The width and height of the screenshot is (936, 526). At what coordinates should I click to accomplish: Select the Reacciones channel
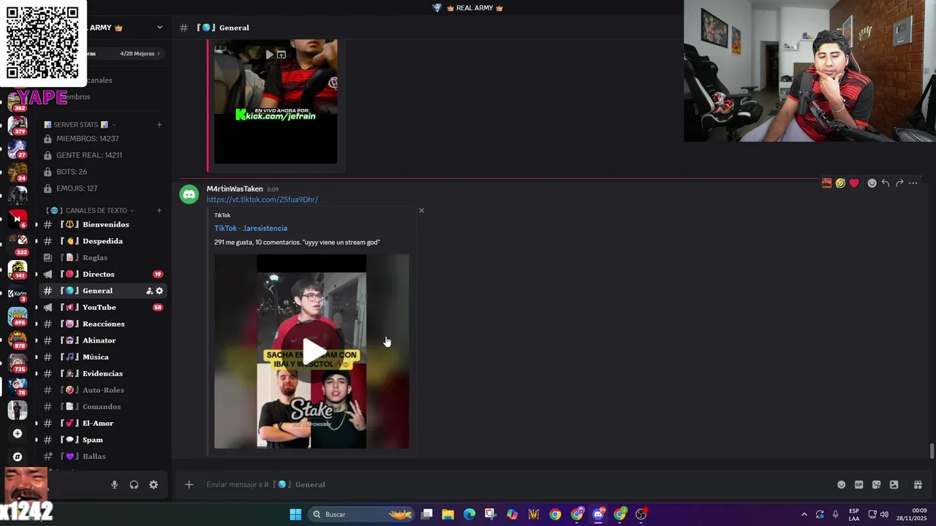pos(102,324)
